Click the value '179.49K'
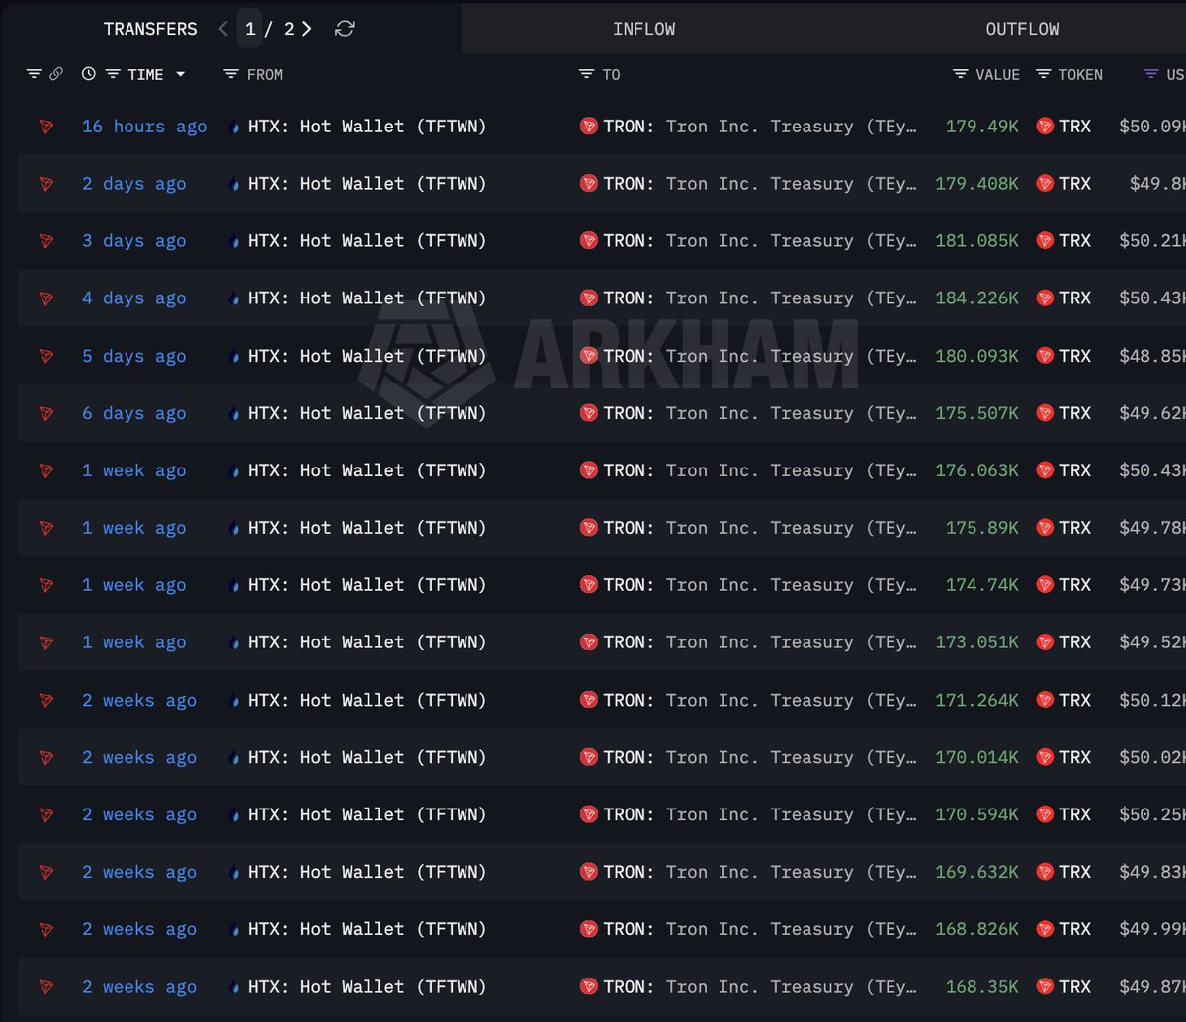 981,127
